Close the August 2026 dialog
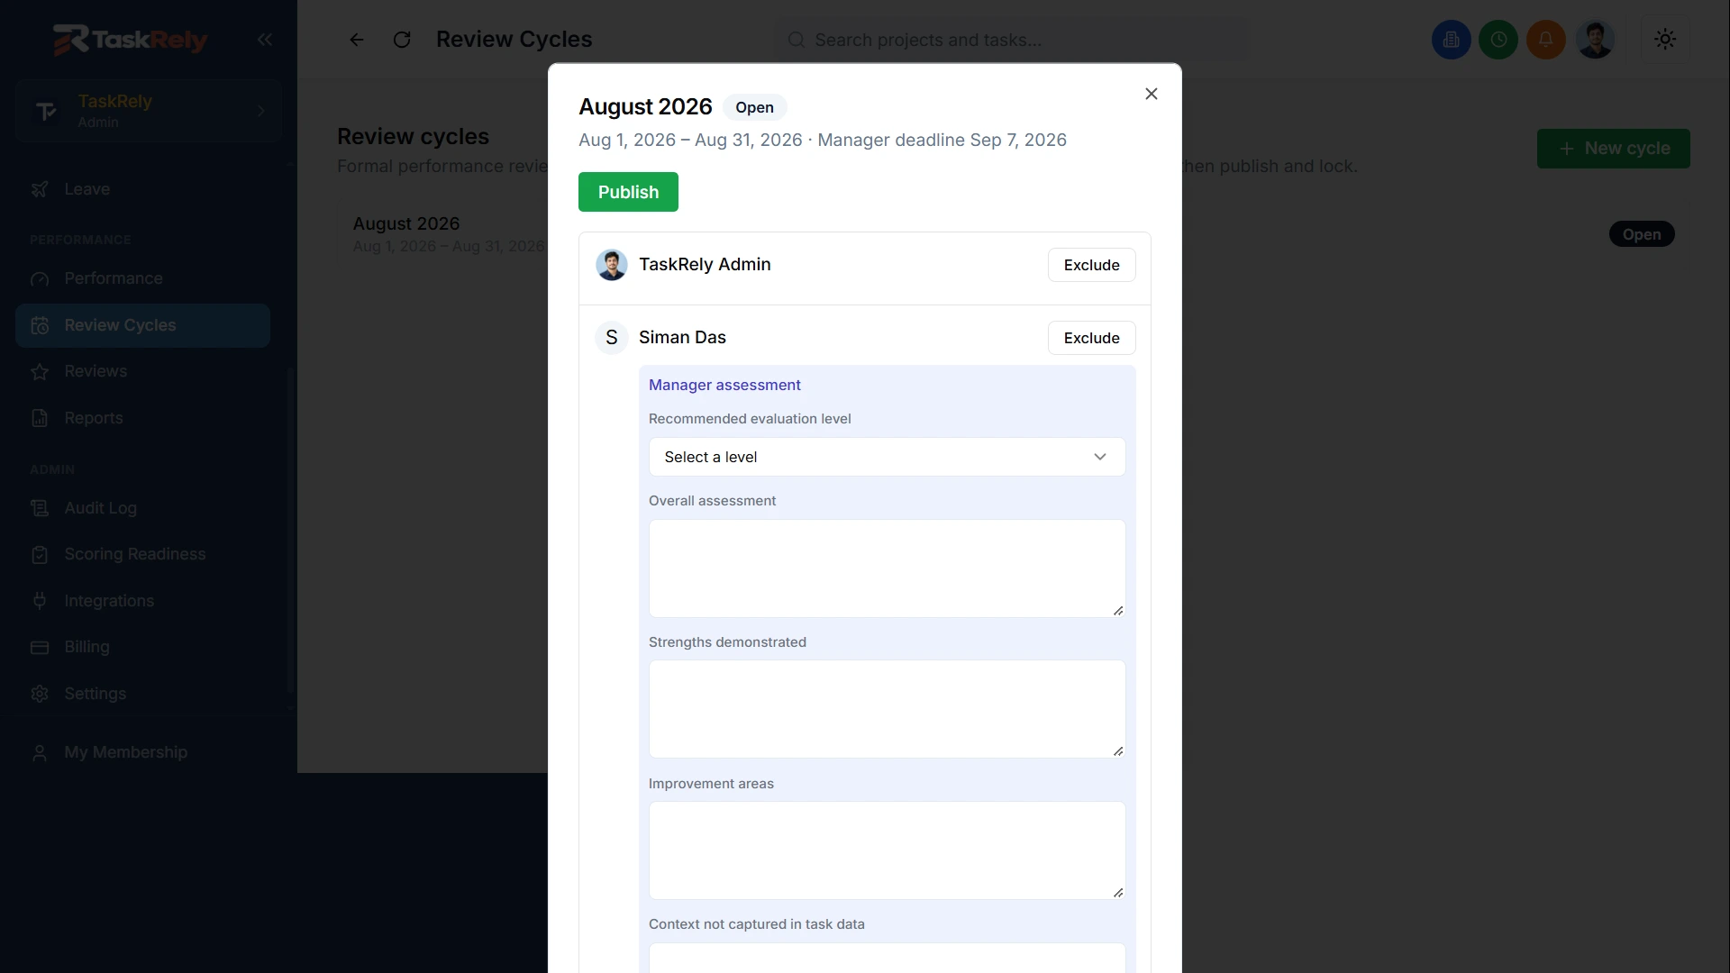This screenshot has width=1730, height=973. point(1151,94)
